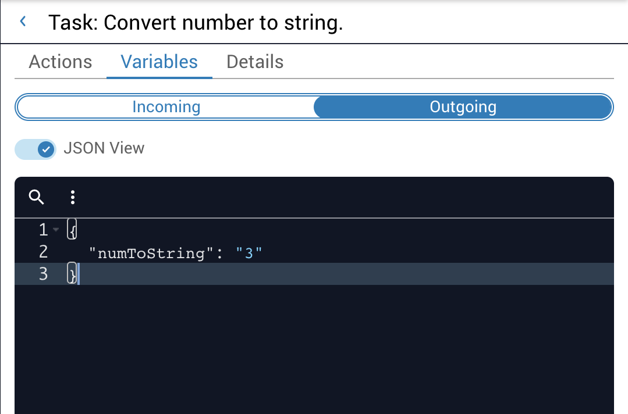Click the task title "Convert number to string"
The width and height of the screenshot is (628, 414).
[x=196, y=23]
